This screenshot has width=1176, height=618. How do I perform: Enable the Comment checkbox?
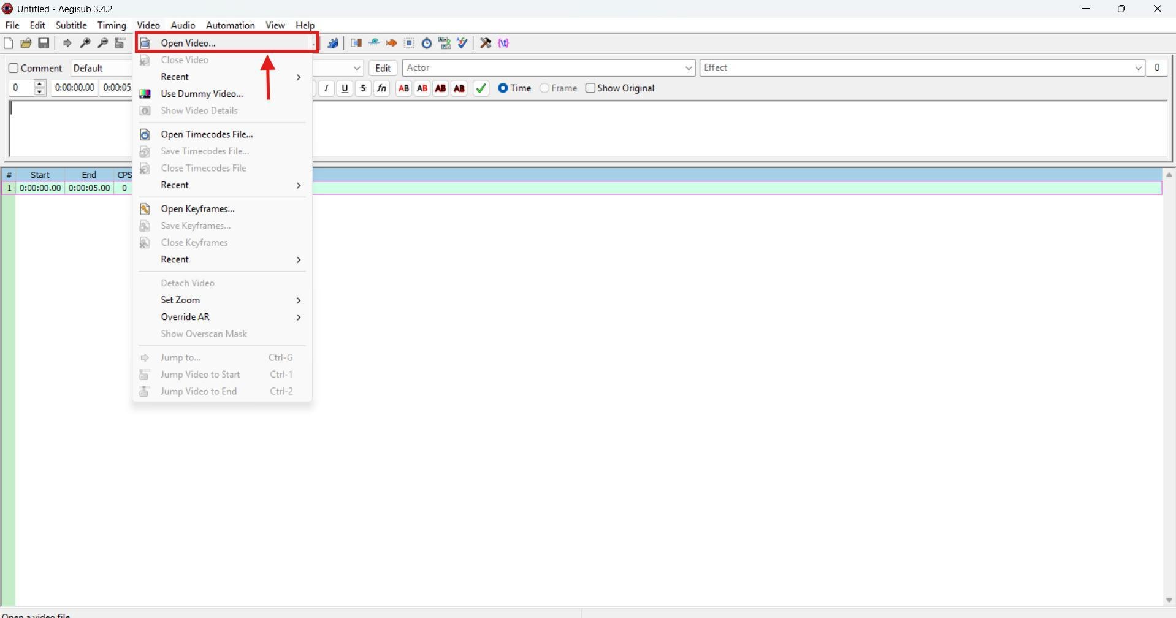point(13,68)
